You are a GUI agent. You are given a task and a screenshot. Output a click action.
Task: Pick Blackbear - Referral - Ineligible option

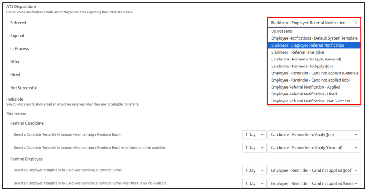point(314,52)
